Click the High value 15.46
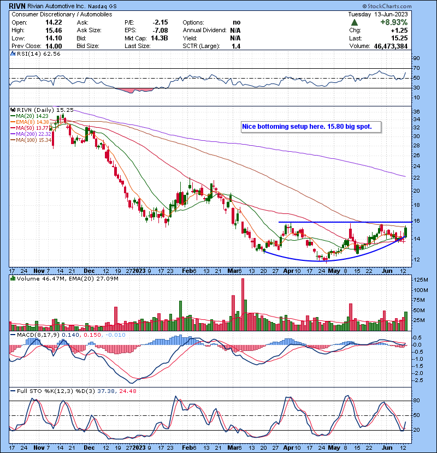The height and width of the screenshot is (453, 437). [x=54, y=31]
